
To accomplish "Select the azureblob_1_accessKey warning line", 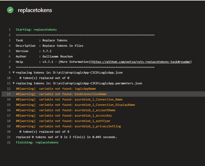I will coord(64,116).
